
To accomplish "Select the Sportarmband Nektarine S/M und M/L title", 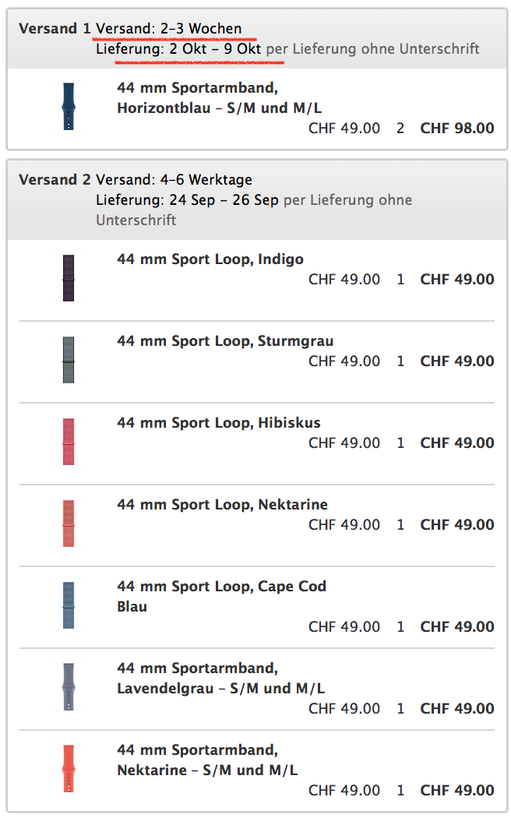I will coord(207,760).
